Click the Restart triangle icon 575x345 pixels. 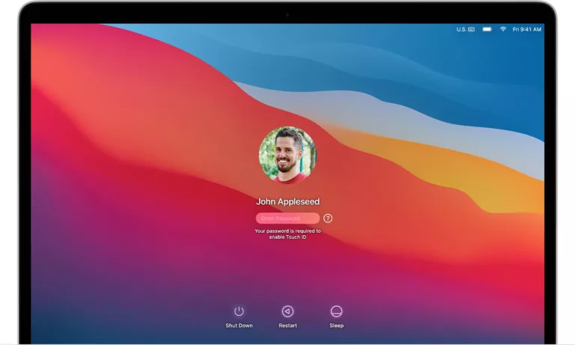287,311
